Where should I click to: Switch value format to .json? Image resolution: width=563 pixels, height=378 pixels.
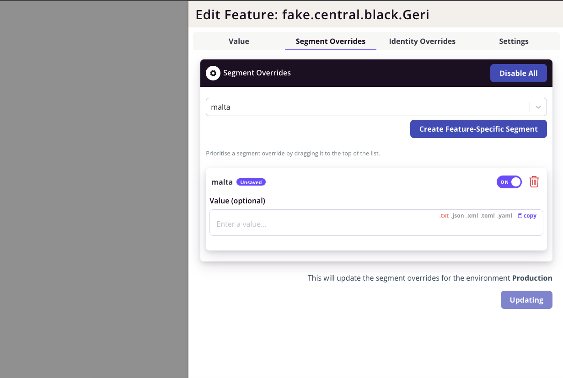click(457, 215)
